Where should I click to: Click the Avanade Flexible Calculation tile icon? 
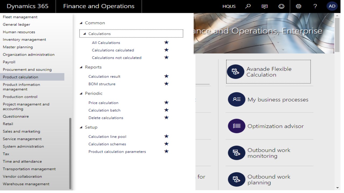point(235,72)
